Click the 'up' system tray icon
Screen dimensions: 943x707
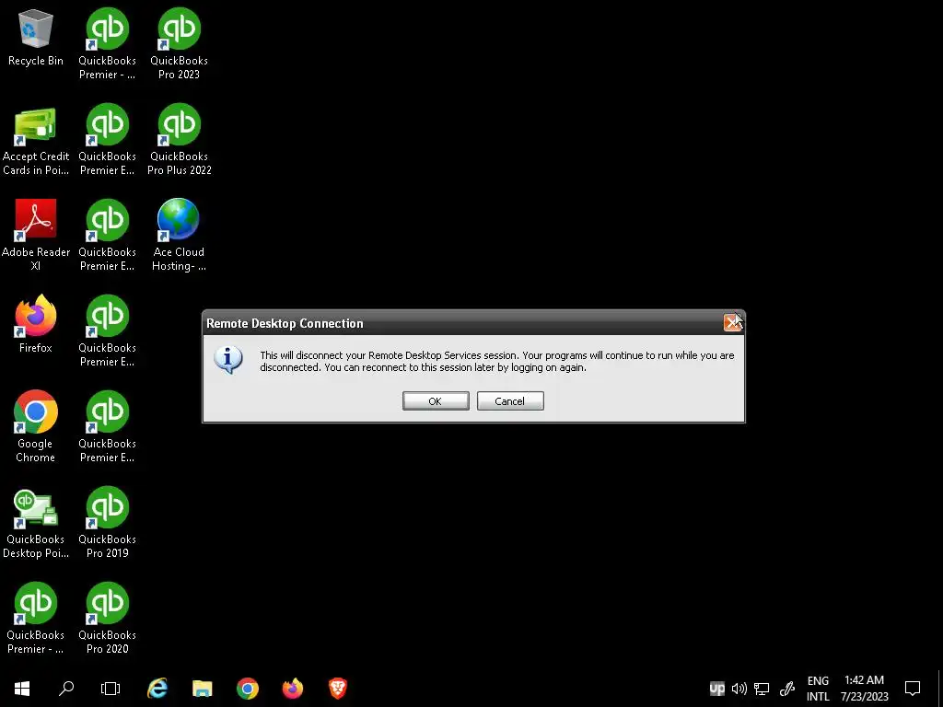[x=716, y=689]
